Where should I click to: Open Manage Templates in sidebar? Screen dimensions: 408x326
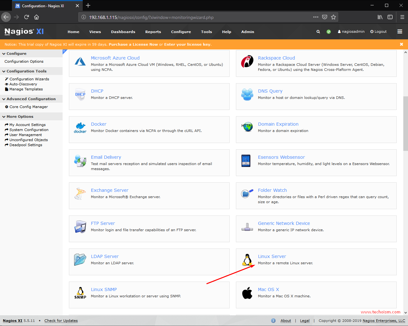(x=26, y=89)
